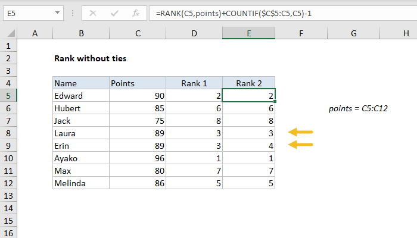Click the 'Rank 2' header cell
Image resolution: width=417 pixels, height=238 pixels.
[248, 83]
